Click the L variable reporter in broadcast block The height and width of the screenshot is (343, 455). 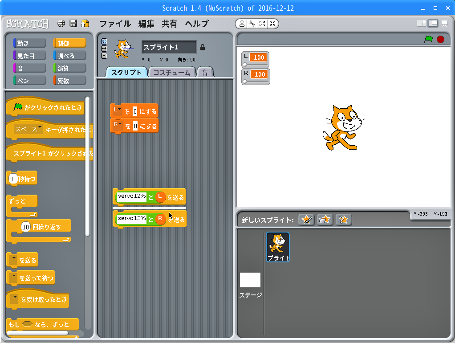point(160,197)
